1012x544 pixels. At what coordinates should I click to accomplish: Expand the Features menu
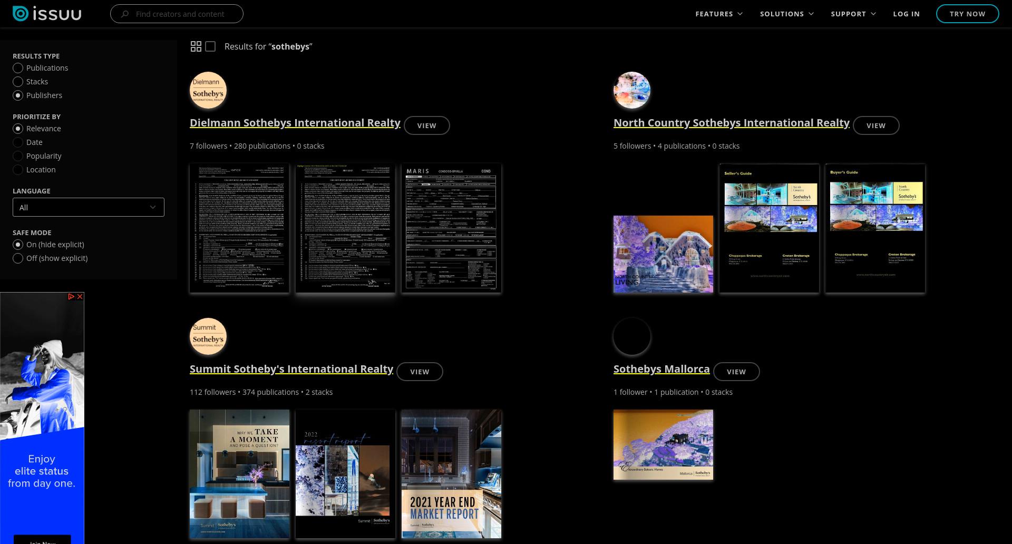719,14
